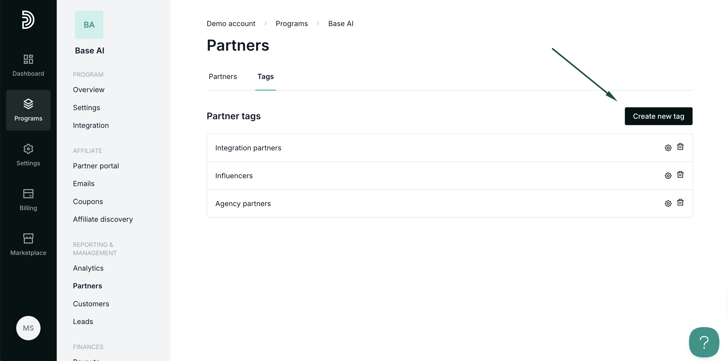
Task: Open the Marketplace section
Action: pos(28,244)
